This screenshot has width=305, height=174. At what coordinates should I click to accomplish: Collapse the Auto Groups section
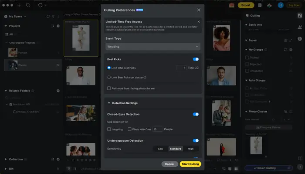coord(246,80)
